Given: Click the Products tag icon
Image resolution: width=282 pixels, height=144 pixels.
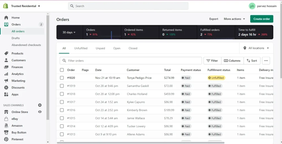Looking at the screenshot, I should pyautogui.click(x=6, y=53).
